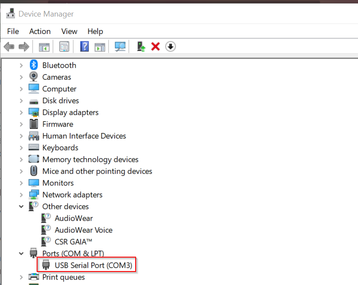Expand the Network adapters node

coord(21,195)
